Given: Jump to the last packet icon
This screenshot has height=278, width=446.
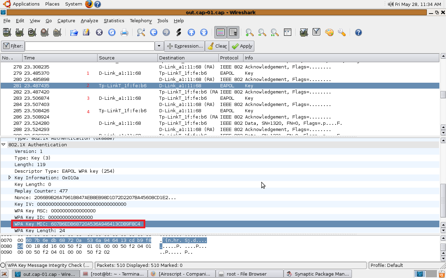Looking at the screenshot, I should [x=204, y=32].
